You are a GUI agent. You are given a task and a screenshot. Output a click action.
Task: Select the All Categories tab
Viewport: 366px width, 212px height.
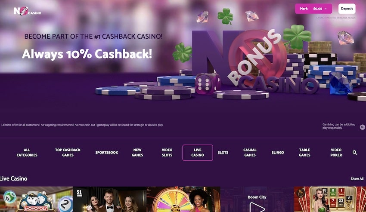(27, 153)
